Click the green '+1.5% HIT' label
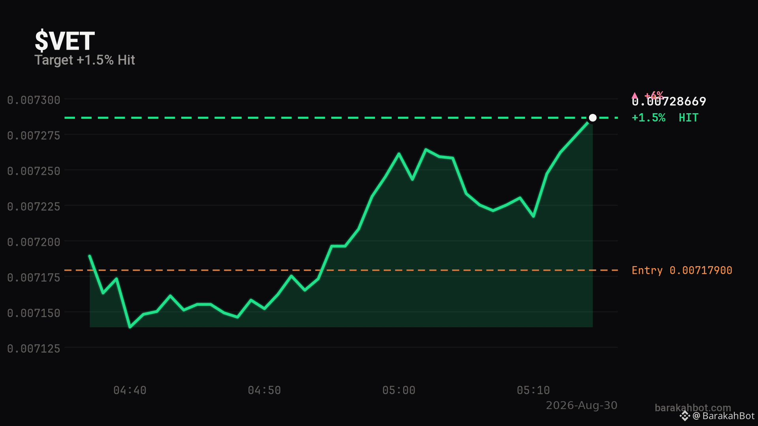The height and width of the screenshot is (426, 758). pyautogui.click(x=665, y=118)
